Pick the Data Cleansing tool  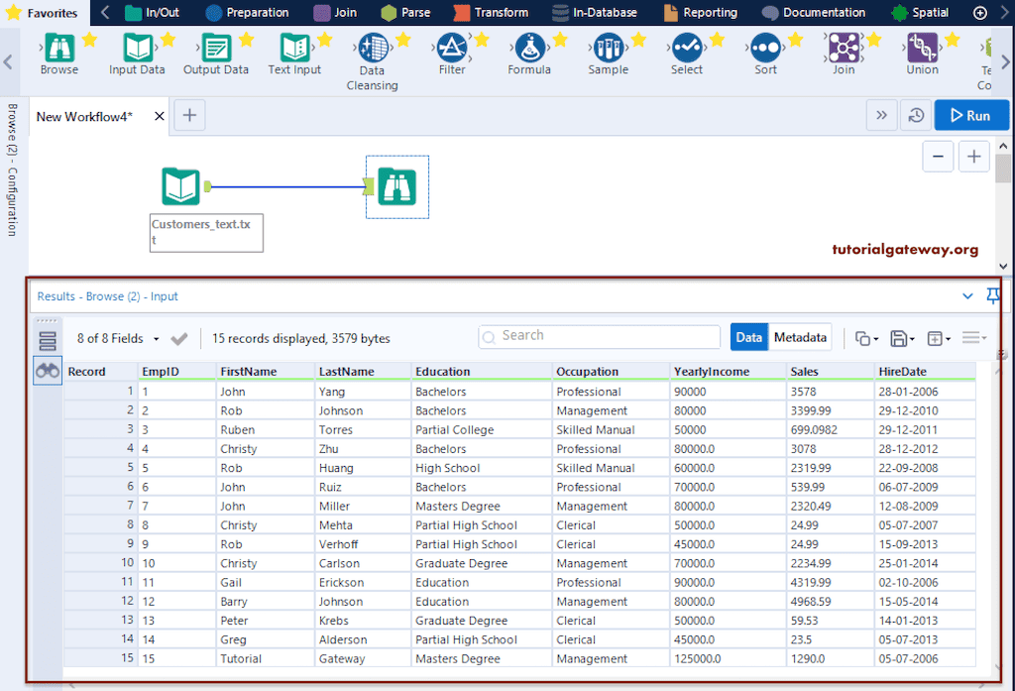point(372,50)
